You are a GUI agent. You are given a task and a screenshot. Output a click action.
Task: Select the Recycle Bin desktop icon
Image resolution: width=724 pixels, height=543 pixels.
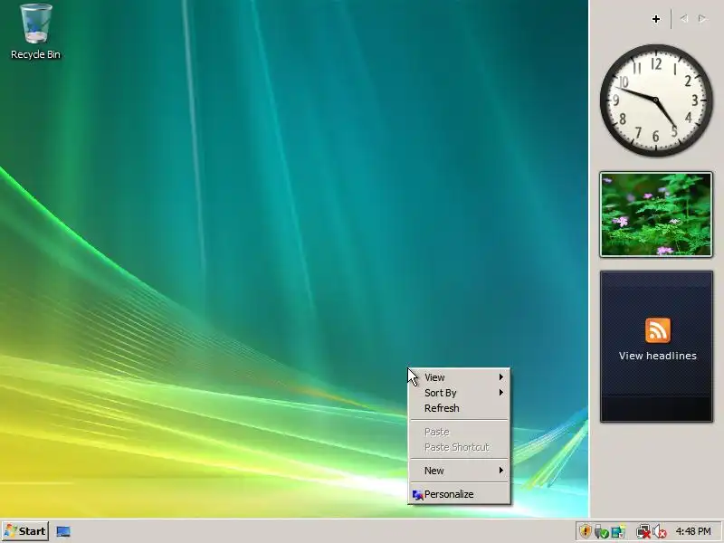pyautogui.click(x=35, y=32)
